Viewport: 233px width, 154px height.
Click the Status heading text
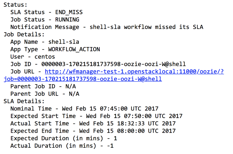pyautogui.click(x=16, y=5)
